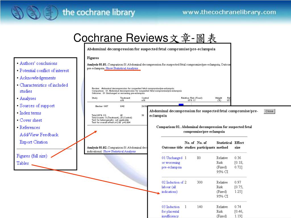Click the participants value 140
Image resolution: width=291 pixels, height=218 pixels.
[200, 207]
